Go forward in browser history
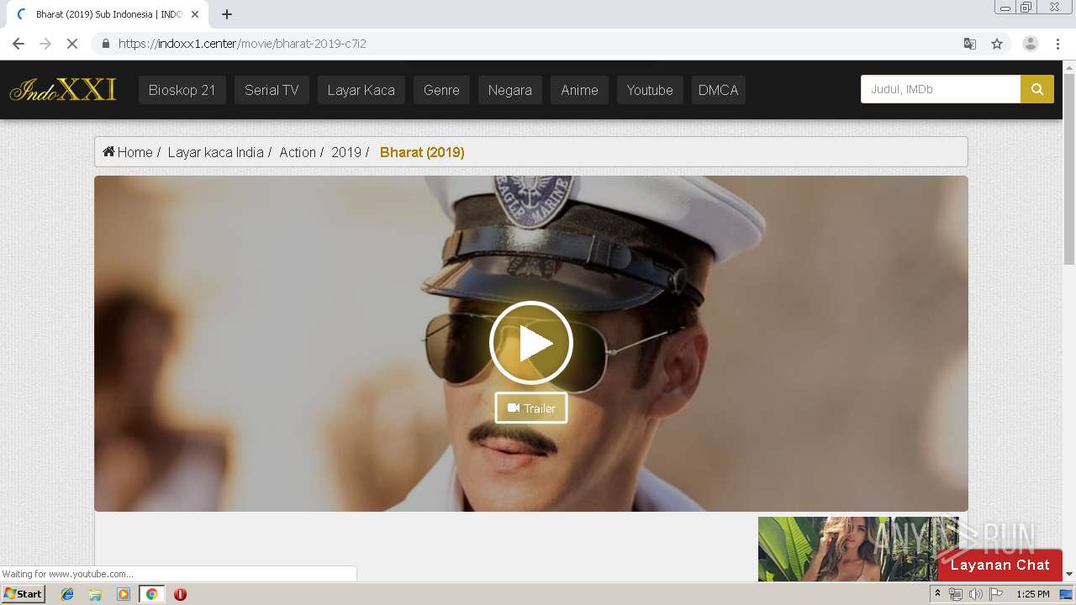The height and width of the screenshot is (605, 1076). [45, 44]
